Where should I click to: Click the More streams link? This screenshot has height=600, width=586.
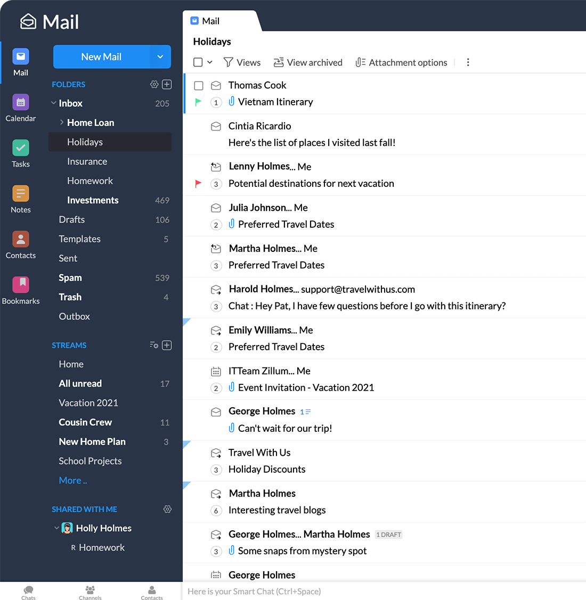[x=72, y=480]
